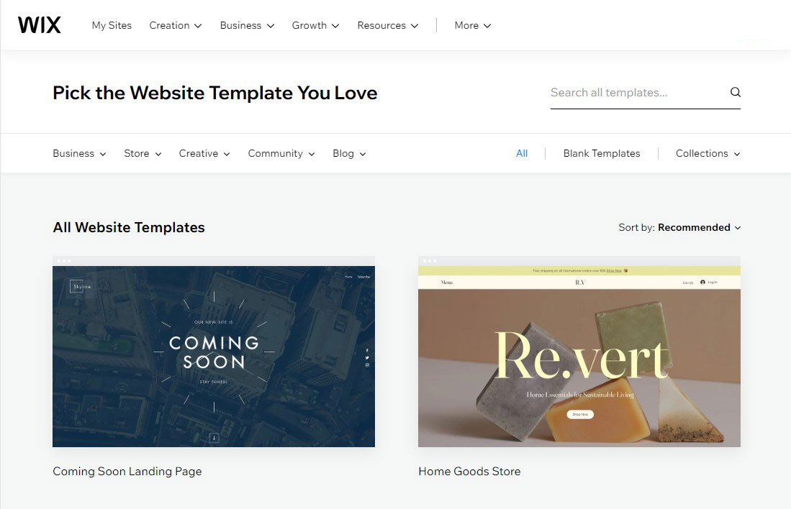The height and width of the screenshot is (509, 791).
Task: Expand the Business category filter
Action: pyautogui.click(x=79, y=154)
